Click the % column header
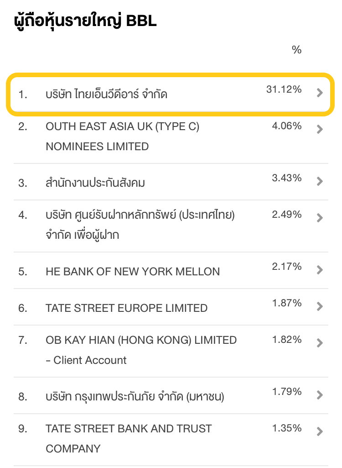 tap(297, 50)
